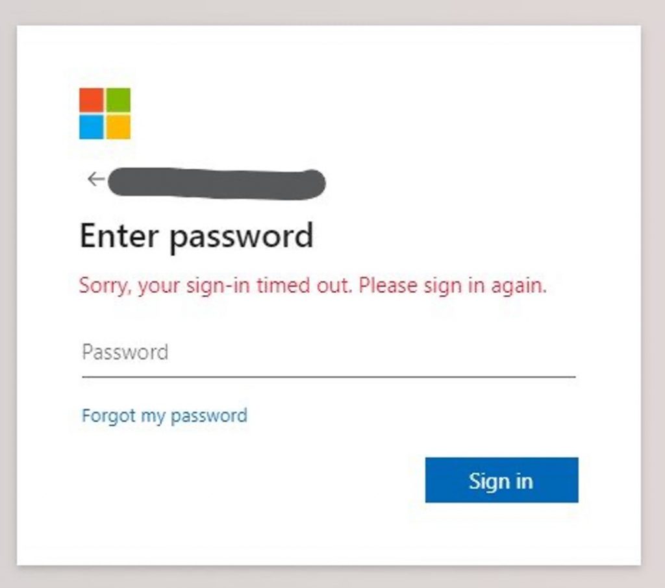Focus the Password input field

[328, 352]
